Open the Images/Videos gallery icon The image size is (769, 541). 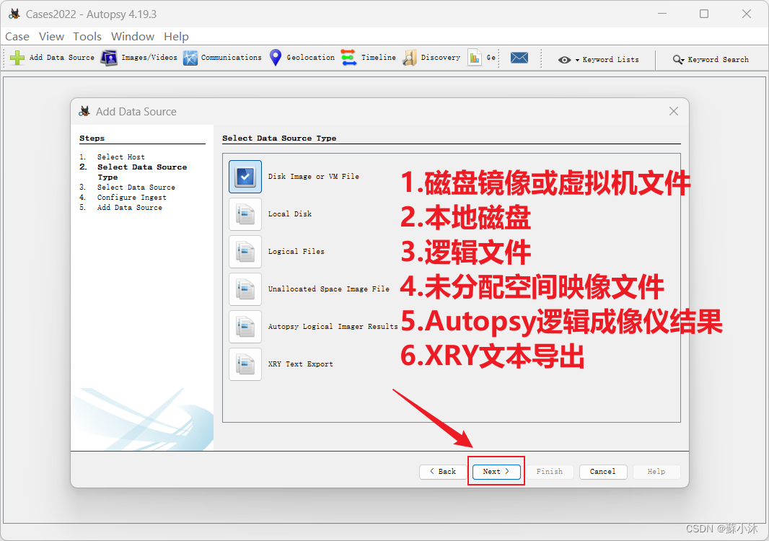point(109,58)
